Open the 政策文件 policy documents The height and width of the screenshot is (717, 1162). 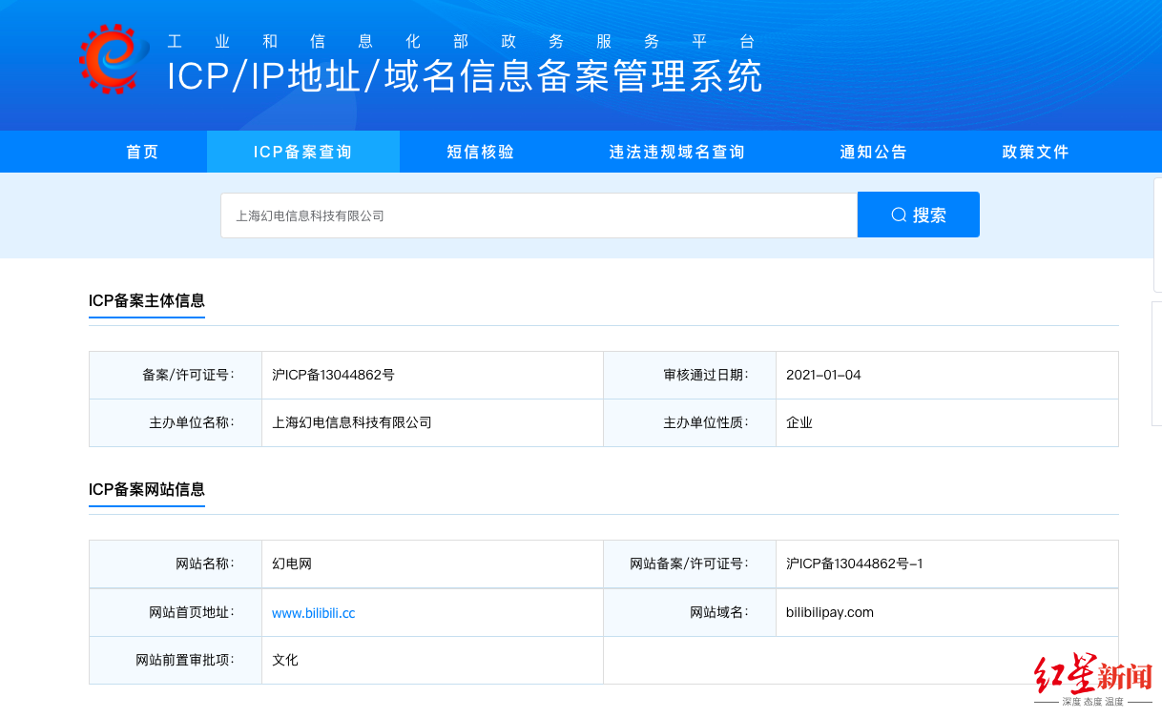pos(1035,151)
